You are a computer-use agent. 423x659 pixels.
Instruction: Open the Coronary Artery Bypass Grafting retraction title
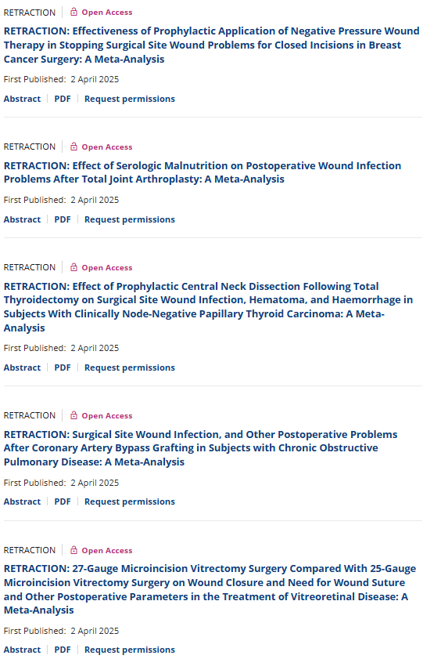(200, 448)
